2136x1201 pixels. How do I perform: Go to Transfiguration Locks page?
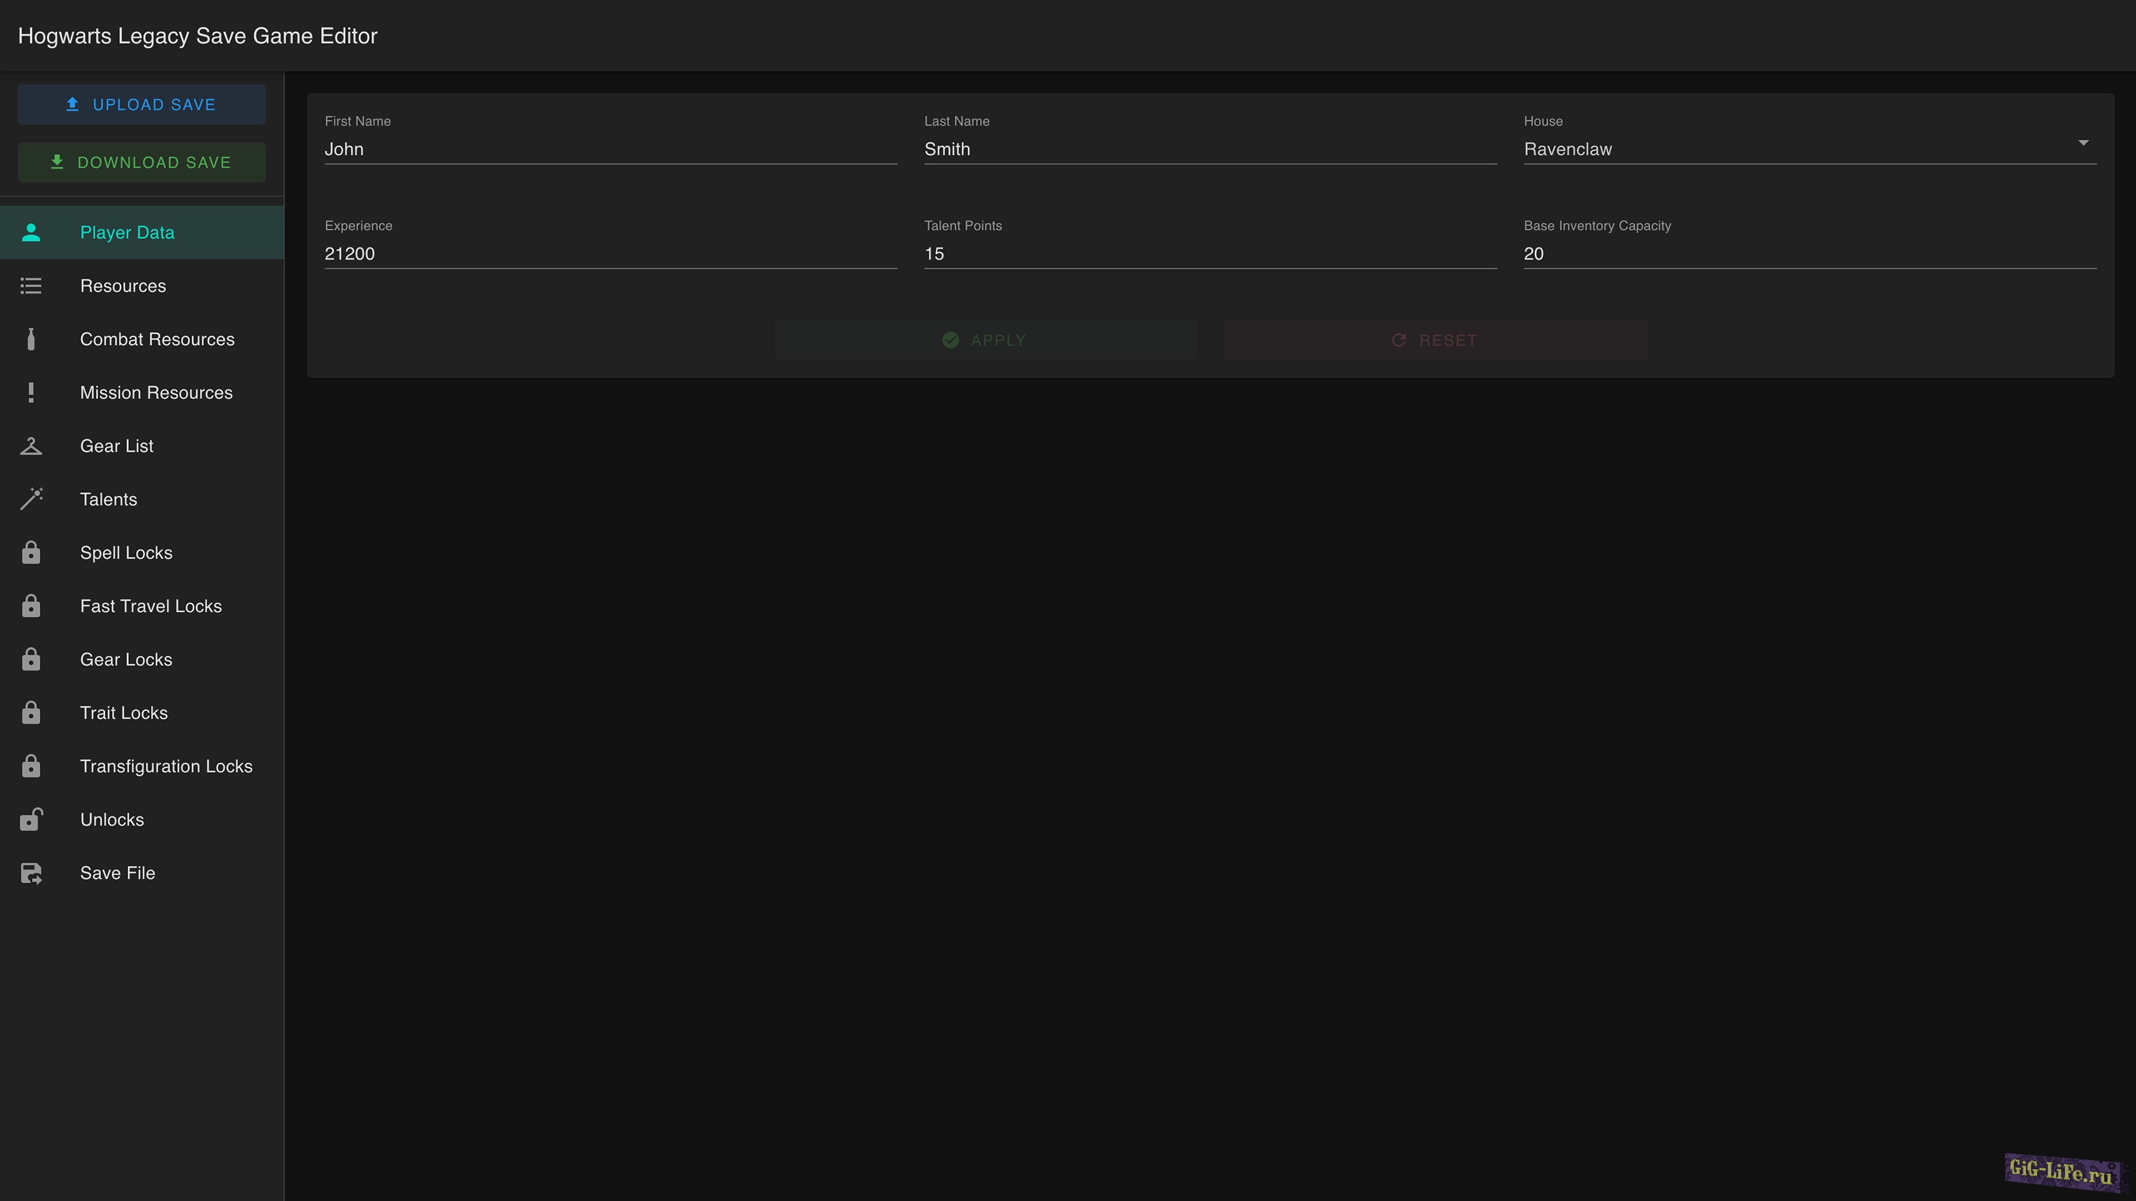166,766
